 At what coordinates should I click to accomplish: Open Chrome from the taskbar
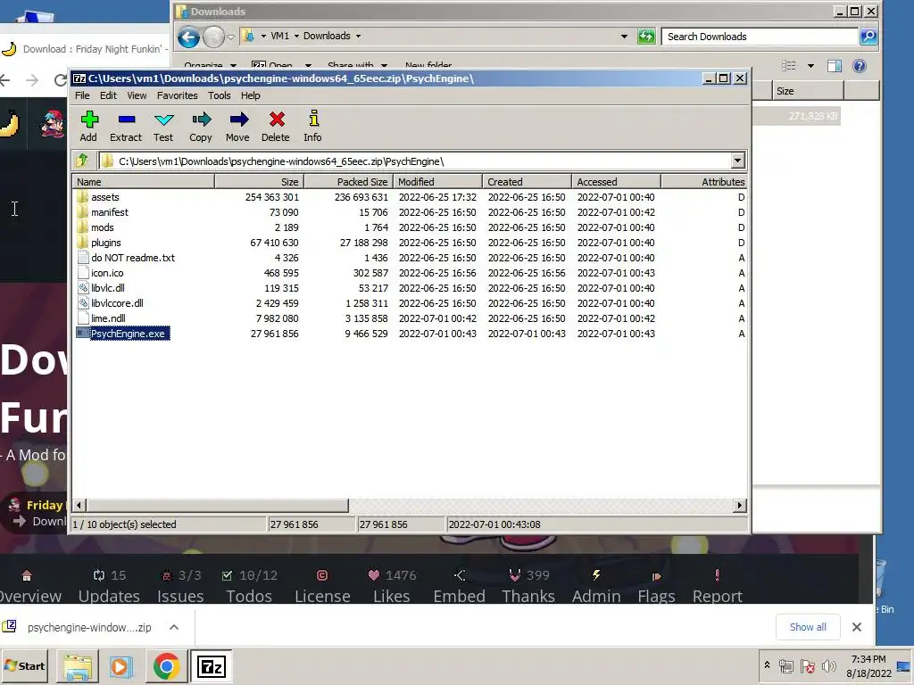pos(166,666)
